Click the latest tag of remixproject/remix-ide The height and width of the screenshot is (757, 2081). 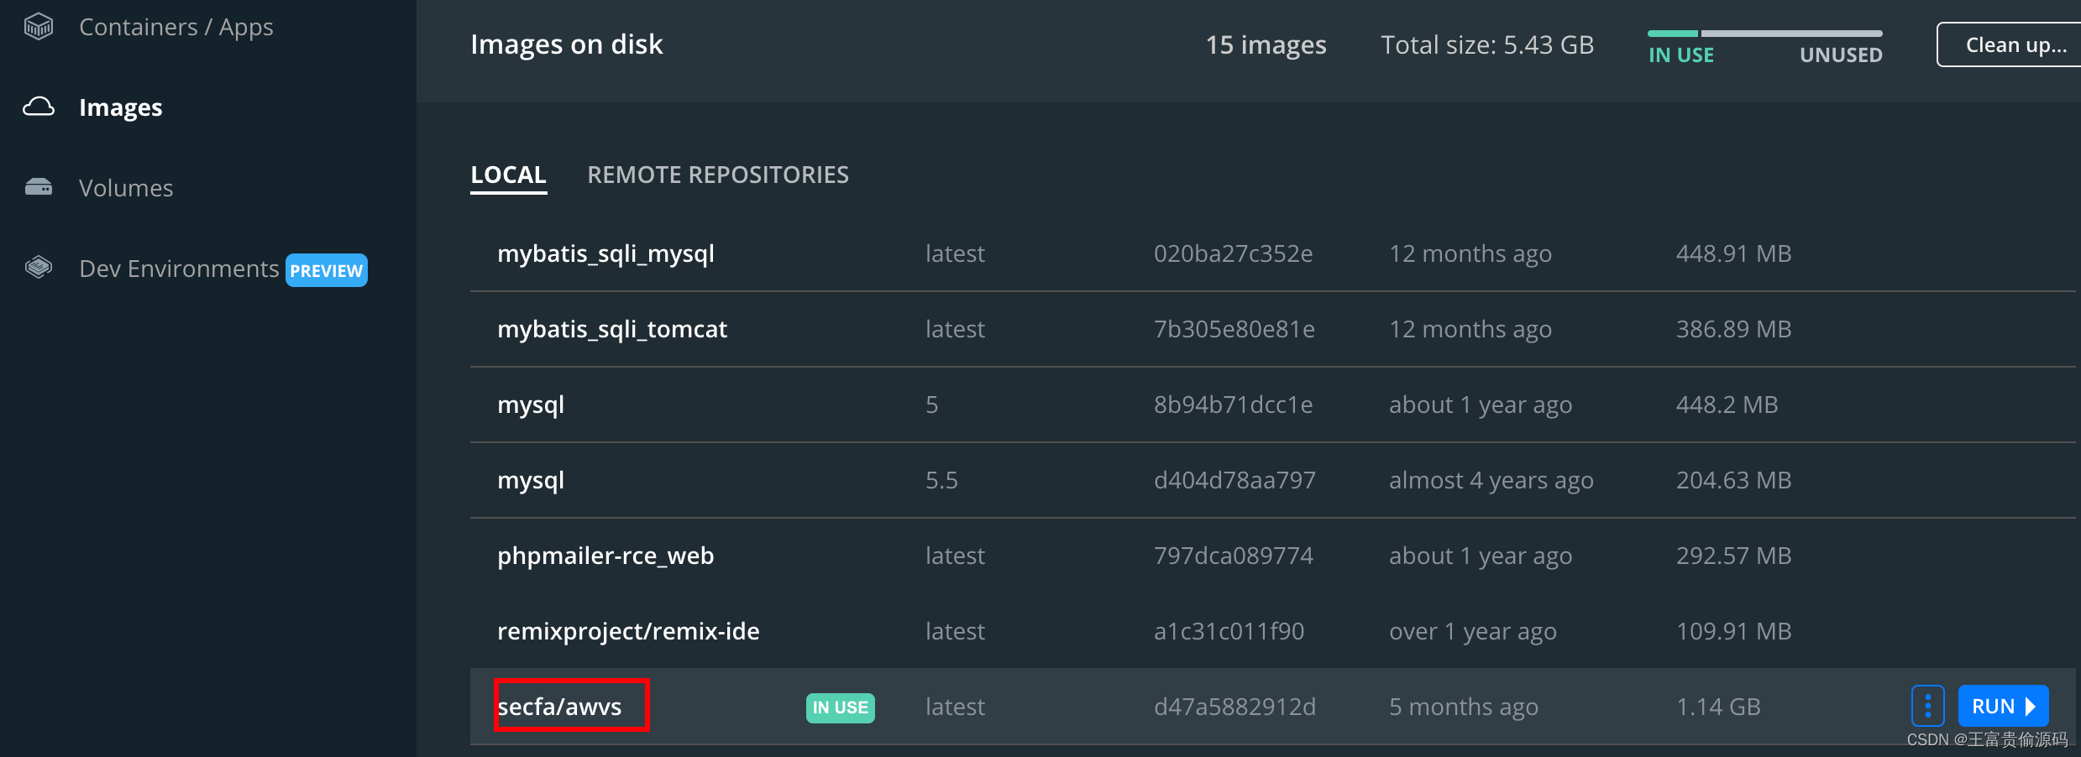[955, 631]
